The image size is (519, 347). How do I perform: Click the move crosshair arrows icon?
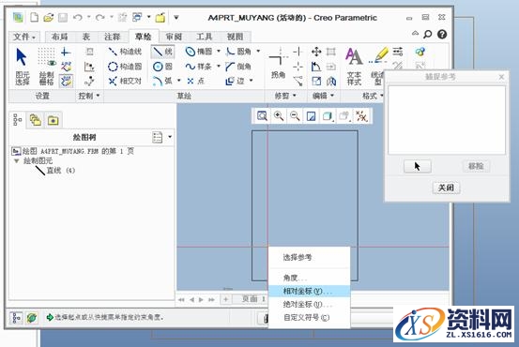coord(316,52)
